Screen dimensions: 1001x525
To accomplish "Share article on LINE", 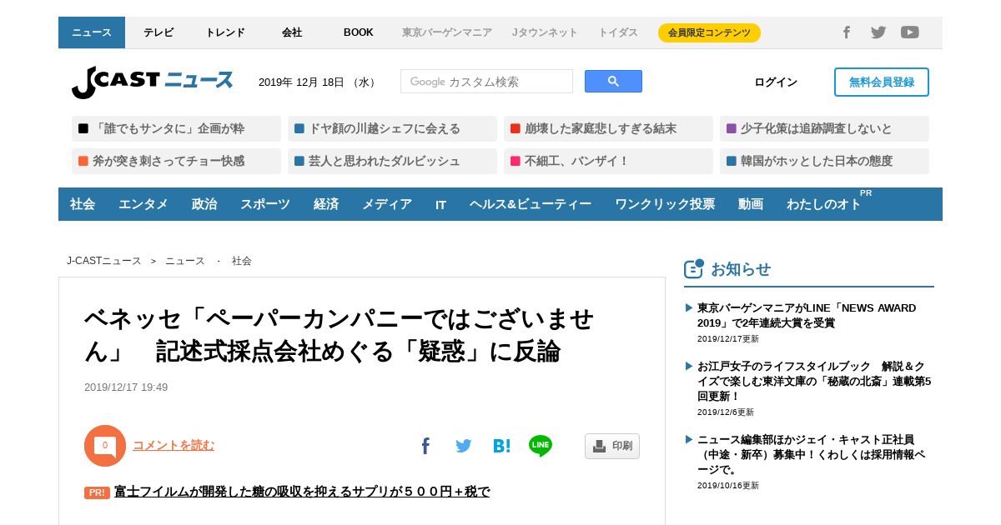I will (x=541, y=446).
